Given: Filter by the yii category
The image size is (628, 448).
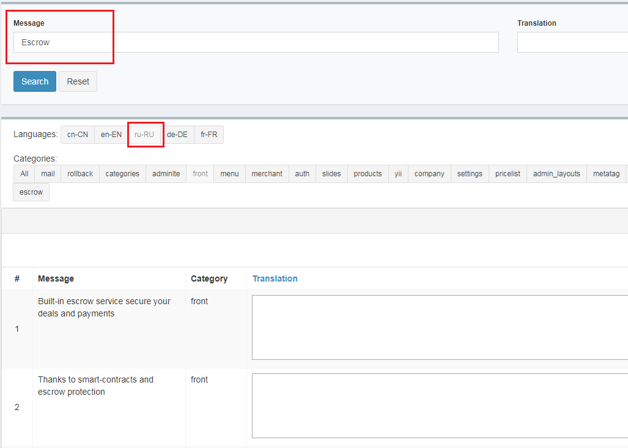Looking at the screenshot, I should [398, 174].
